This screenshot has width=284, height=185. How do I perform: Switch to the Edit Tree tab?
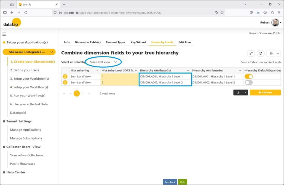coord(184,42)
